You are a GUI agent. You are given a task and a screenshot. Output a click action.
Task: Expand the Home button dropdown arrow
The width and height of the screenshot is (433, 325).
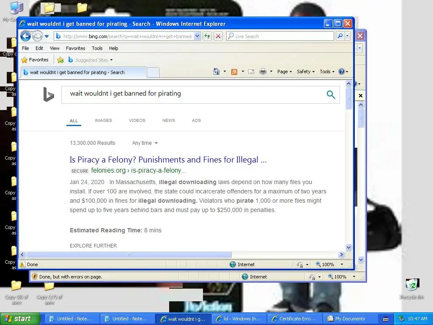[x=225, y=72]
